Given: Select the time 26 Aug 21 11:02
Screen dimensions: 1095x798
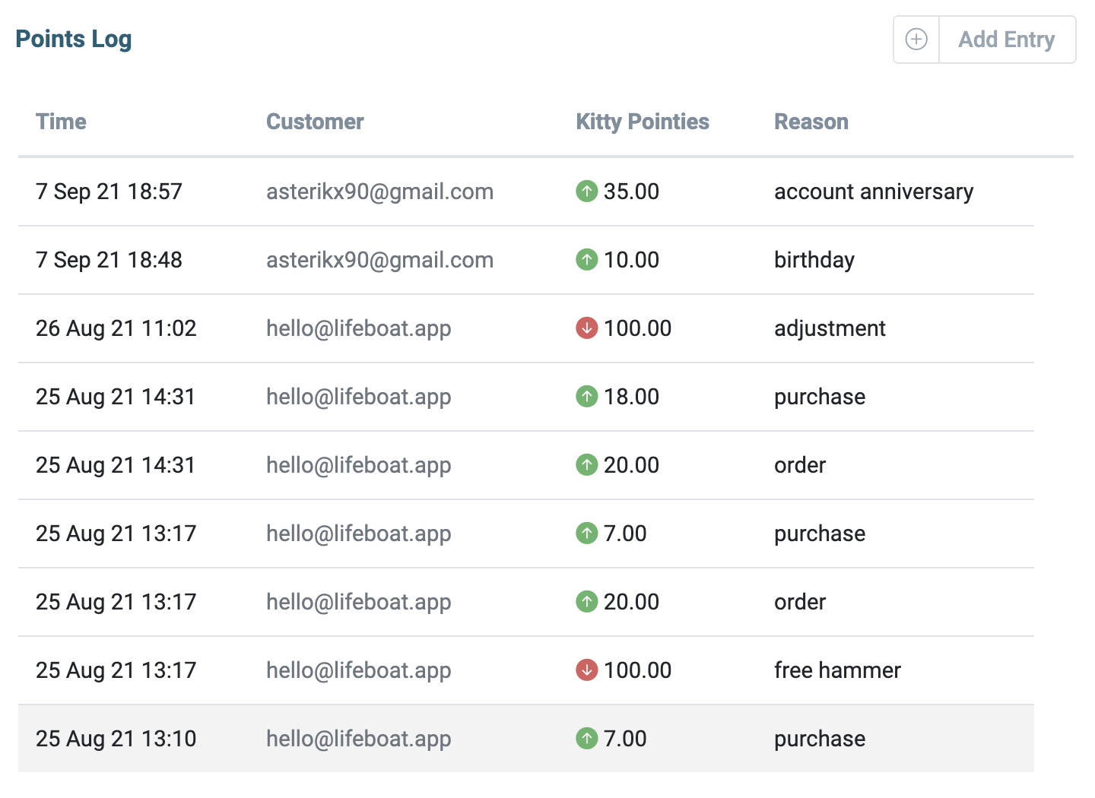Looking at the screenshot, I should (x=116, y=328).
